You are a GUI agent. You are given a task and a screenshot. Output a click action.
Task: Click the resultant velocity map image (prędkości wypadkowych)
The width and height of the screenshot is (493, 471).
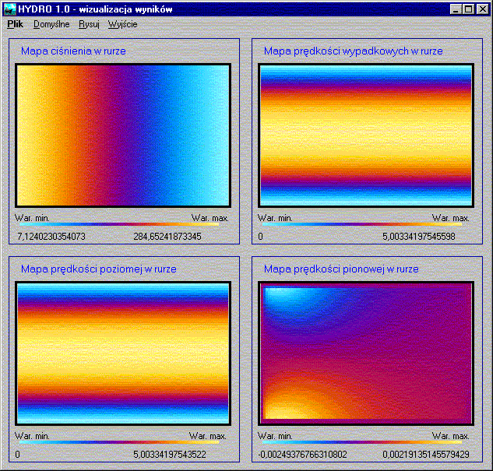pyautogui.click(x=366, y=135)
